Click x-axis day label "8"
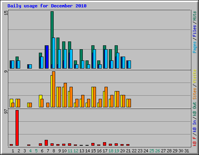Viewport: 199px width, 155px height. click(x=54, y=151)
